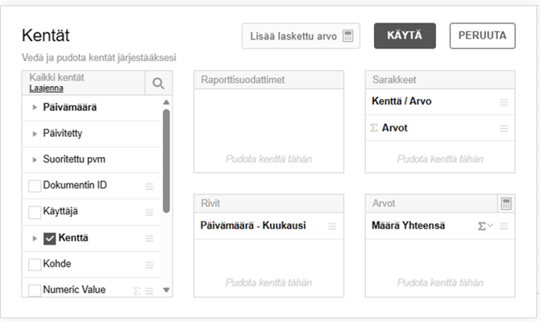
Task: Click the field list vertical scrollbar thumb
Action: [x=166, y=159]
